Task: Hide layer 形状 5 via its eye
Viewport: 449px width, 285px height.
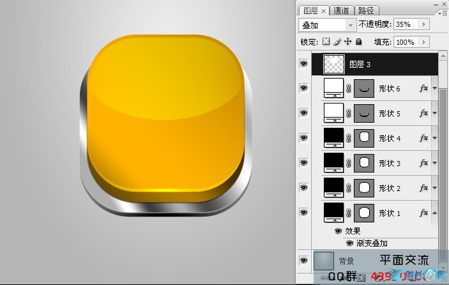Action: pyautogui.click(x=303, y=112)
